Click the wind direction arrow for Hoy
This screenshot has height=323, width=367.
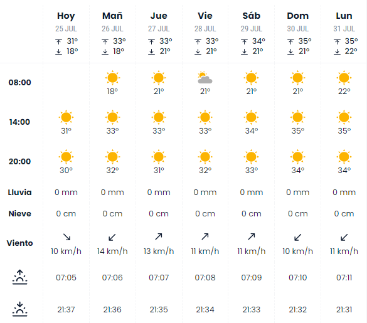[66, 237]
